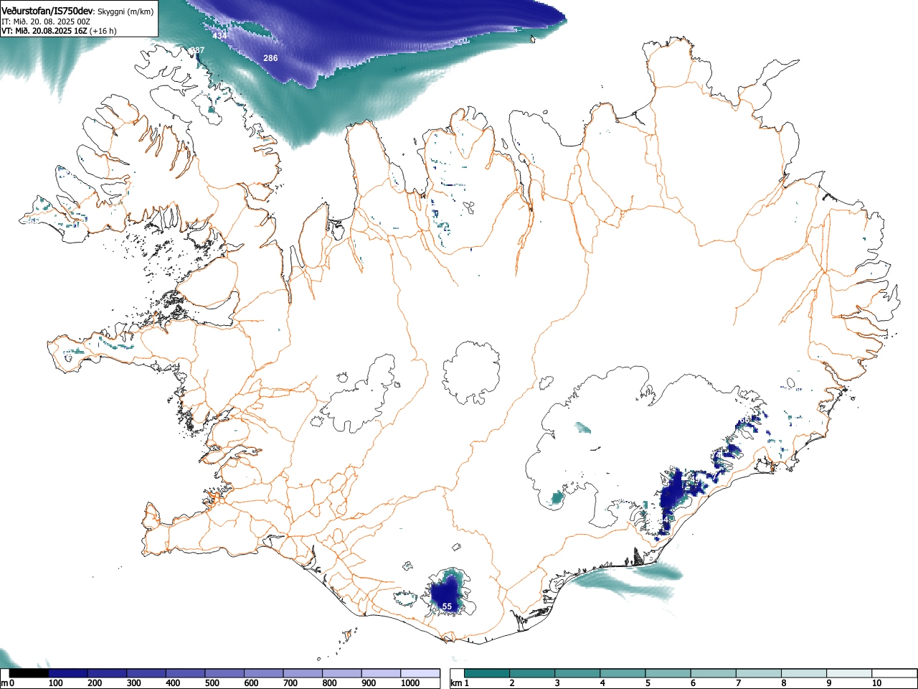The height and width of the screenshot is (689, 918).
Task: Click the 1000 tick label in the metre legend
Action: click(x=410, y=683)
